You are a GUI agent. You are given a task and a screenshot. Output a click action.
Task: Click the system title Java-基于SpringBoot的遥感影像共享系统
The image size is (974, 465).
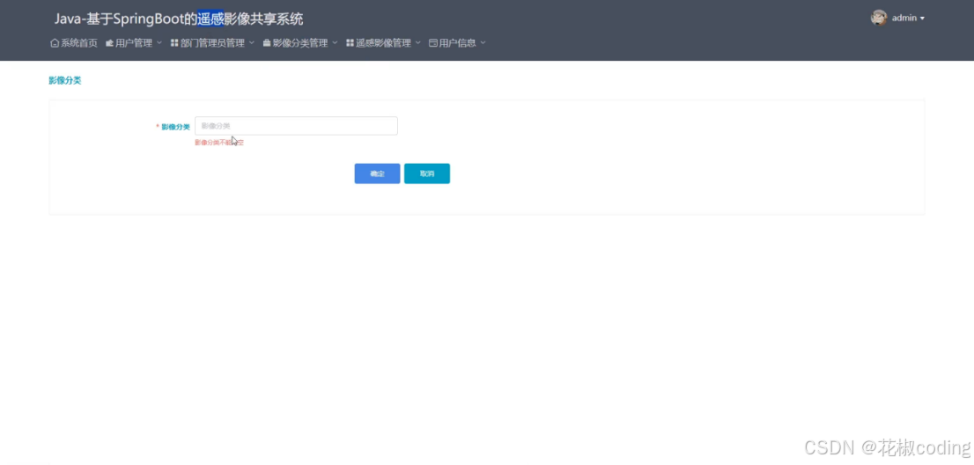[x=179, y=19]
